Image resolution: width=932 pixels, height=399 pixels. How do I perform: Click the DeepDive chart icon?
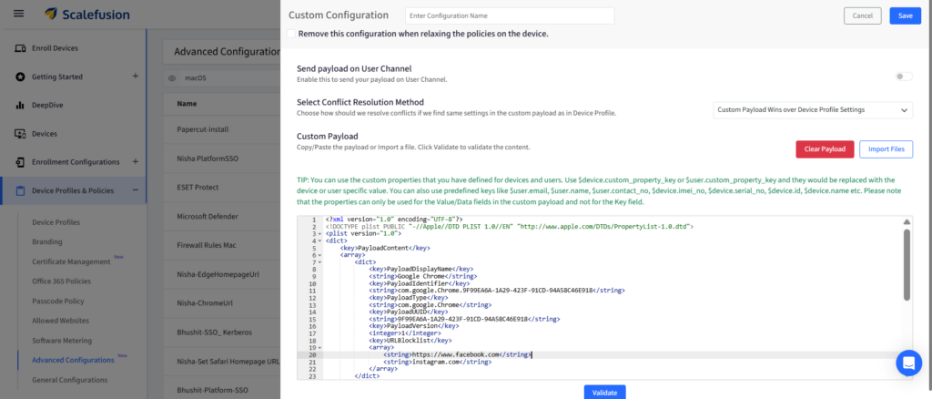coord(20,106)
